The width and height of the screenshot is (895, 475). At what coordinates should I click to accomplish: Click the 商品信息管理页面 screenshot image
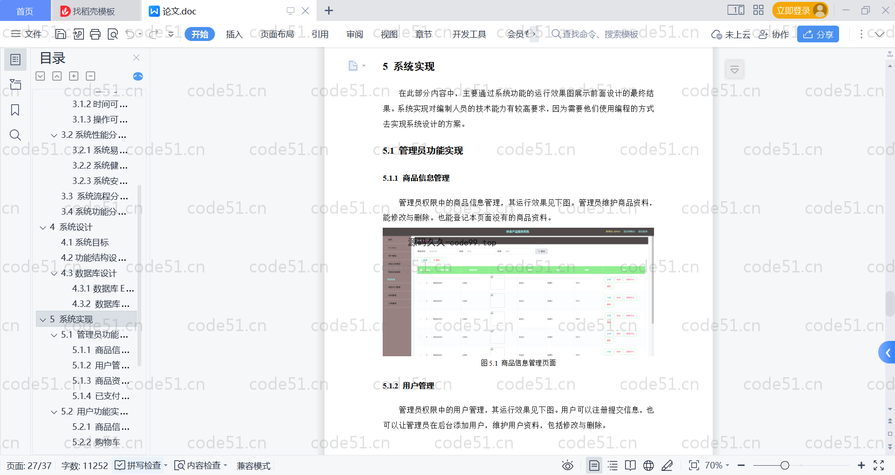[x=518, y=292]
